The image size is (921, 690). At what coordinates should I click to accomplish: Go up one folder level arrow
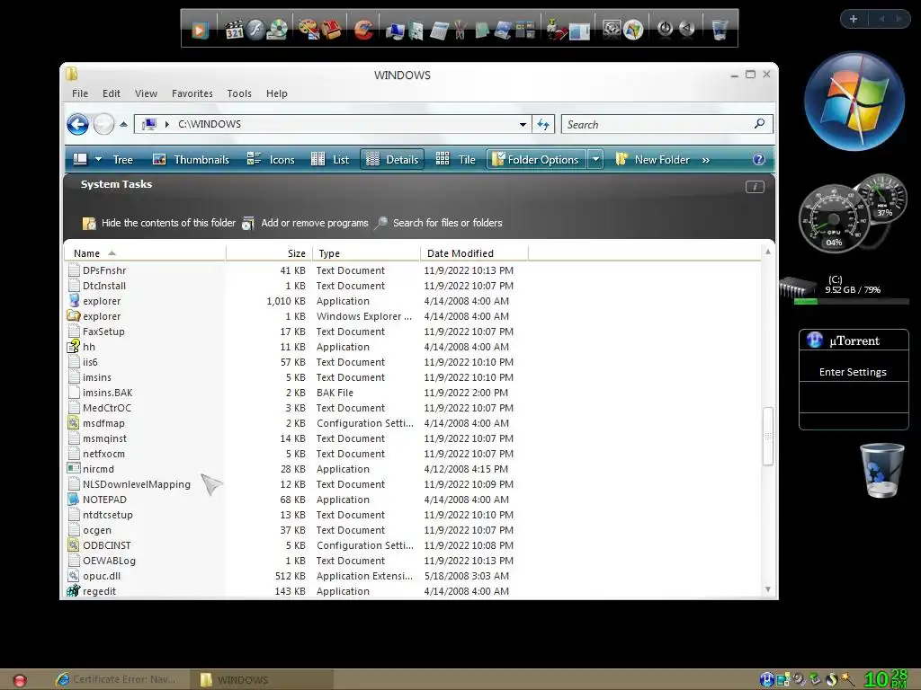123,124
